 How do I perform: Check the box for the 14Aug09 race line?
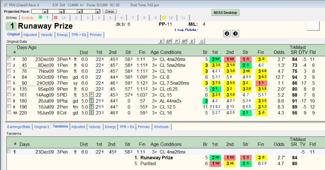9,95
